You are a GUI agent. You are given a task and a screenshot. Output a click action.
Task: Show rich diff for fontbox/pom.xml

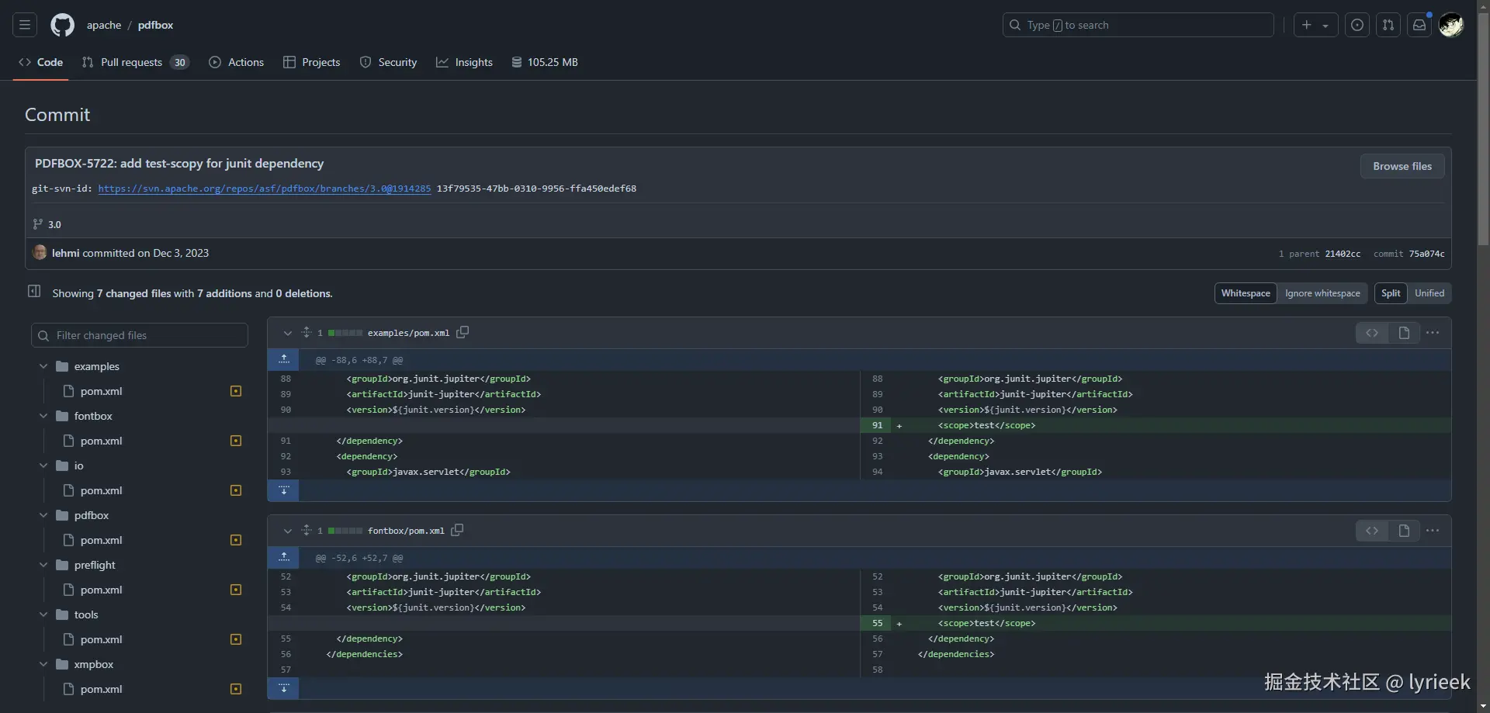[x=1404, y=531]
